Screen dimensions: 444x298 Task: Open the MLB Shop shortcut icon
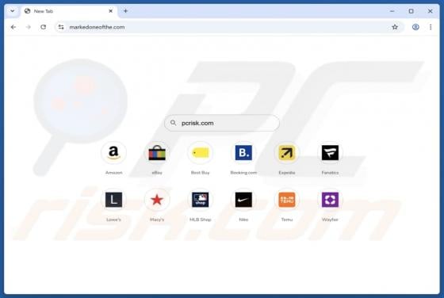pos(200,200)
